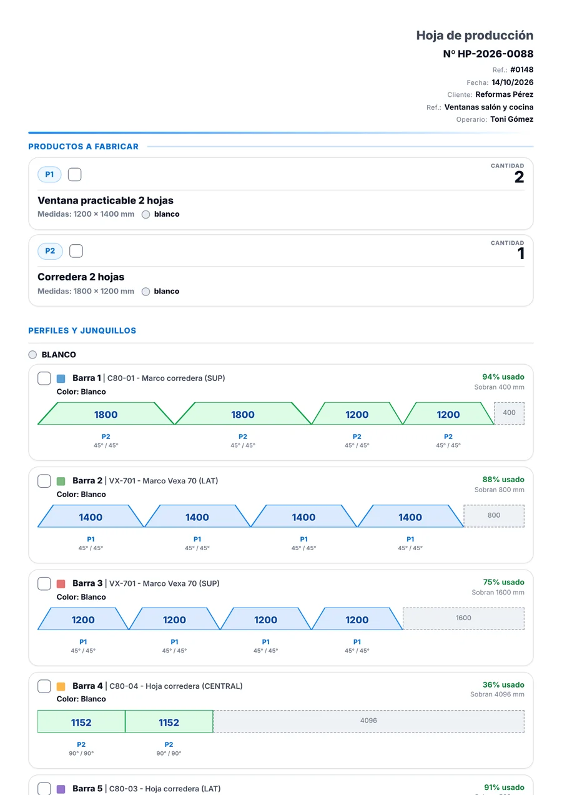Viewport: 562px width, 795px height.
Task: Tick the Barra 1 checkbox
Action: tap(44, 378)
